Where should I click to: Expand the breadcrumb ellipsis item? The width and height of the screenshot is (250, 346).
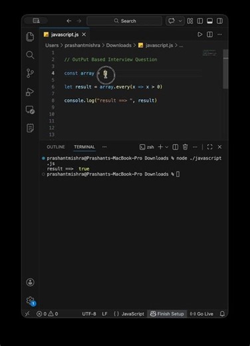pos(181,46)
